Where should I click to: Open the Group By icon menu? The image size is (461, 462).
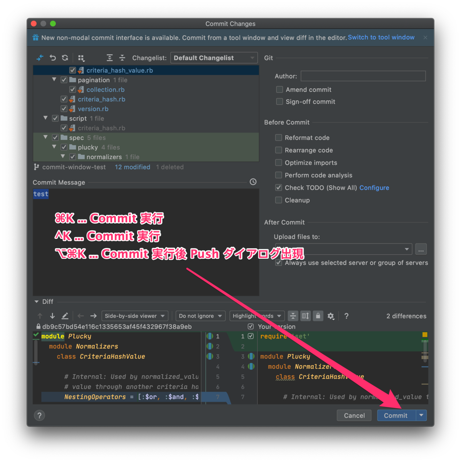[81, 58]
